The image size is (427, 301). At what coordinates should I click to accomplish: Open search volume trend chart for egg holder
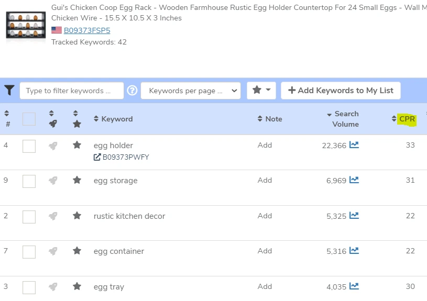[354, 145]
